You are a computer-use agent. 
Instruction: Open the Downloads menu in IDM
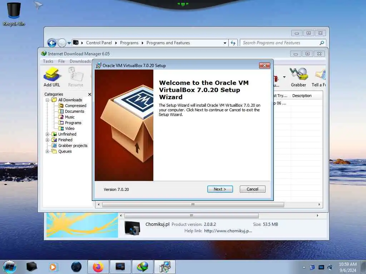click(80, 61)
